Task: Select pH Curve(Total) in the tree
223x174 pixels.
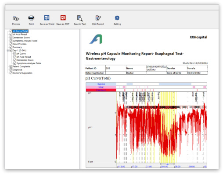Action: click(x=20, y=31)
